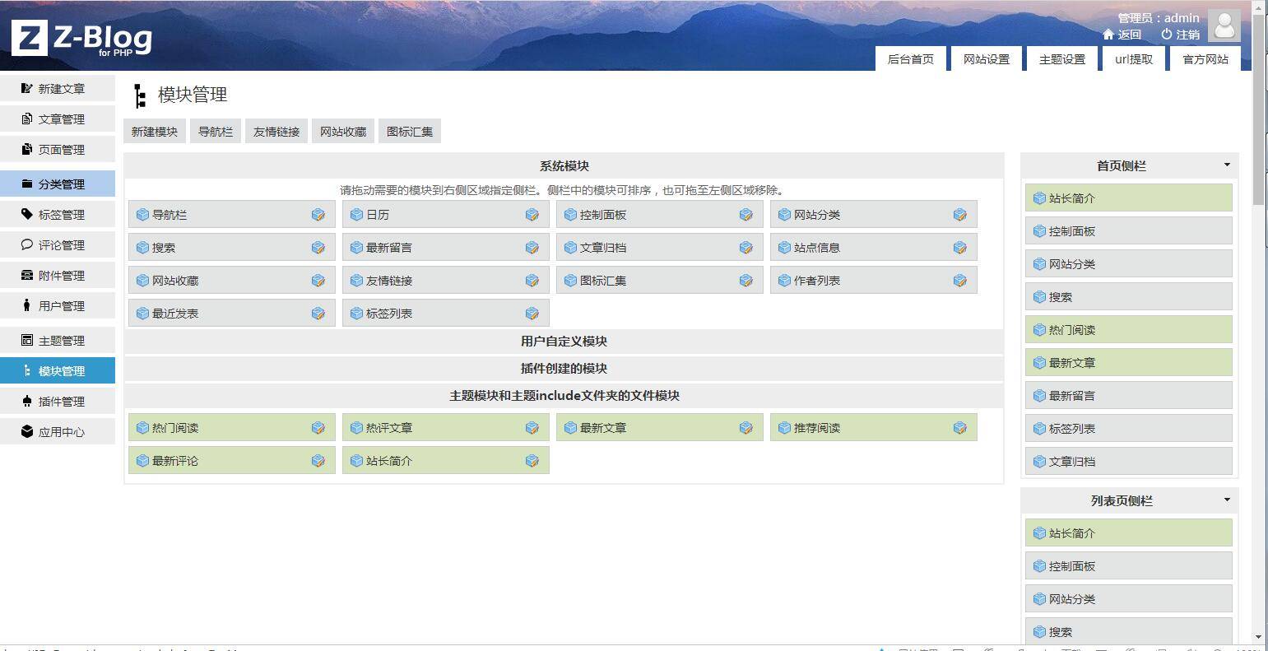The image size is (1268, 651).
Task: Collapse the 列表页侧栏 panel
Action: tap(1225, 500)
